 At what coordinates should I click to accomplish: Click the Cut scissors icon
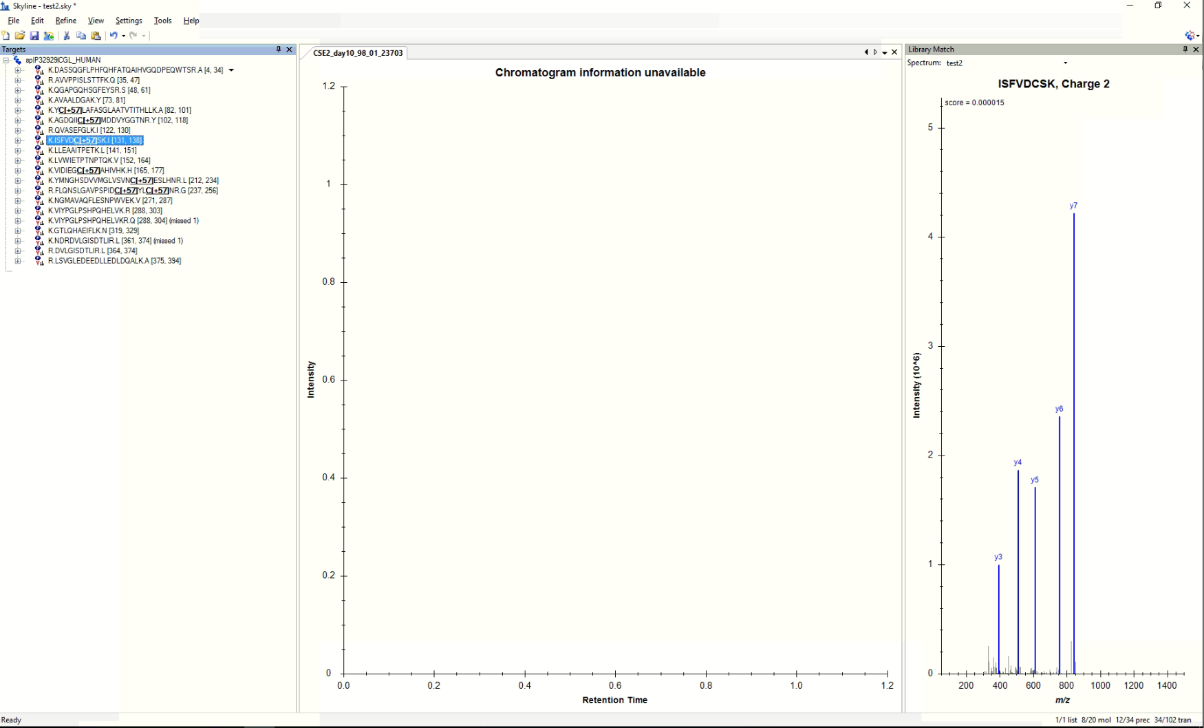click(67, 36)
